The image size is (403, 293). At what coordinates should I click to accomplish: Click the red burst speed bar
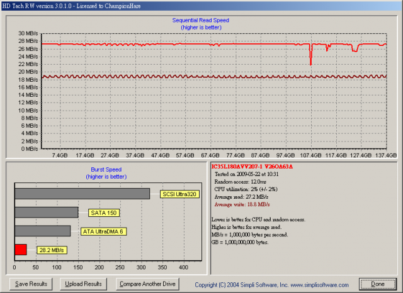point(21,250)
